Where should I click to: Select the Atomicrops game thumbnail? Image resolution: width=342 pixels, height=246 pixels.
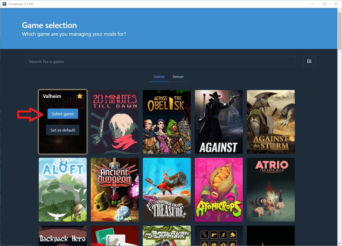click(x=219, y=190)
